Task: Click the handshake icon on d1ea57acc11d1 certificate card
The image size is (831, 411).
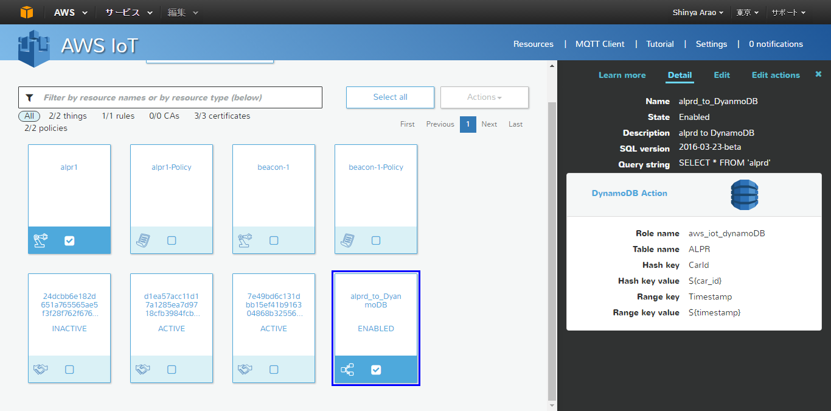Action: (142, 370)
